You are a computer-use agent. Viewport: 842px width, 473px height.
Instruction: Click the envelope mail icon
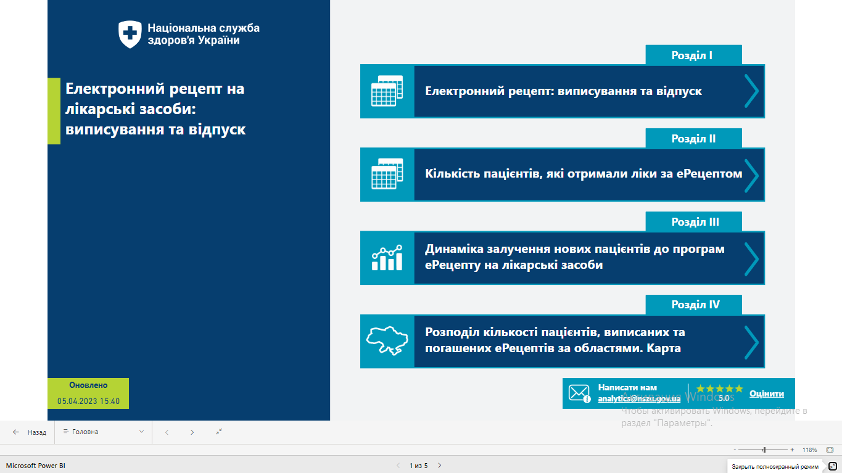579,393
